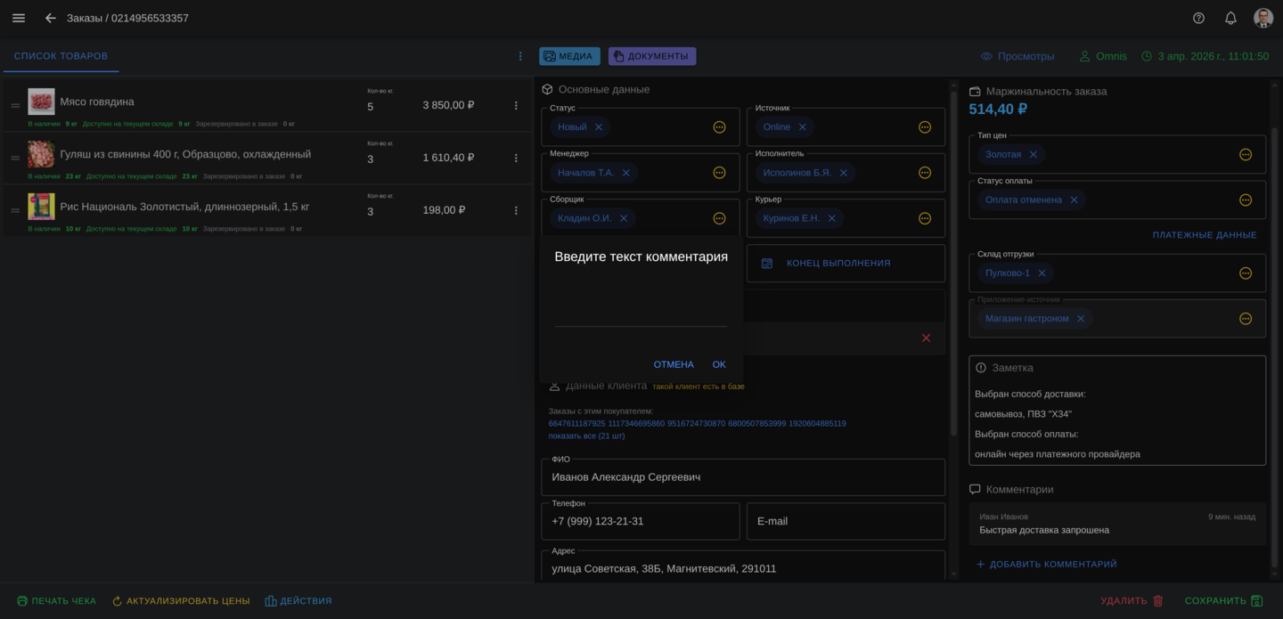Viewport: 1283px width, 619px height.
Task: Remove the Оплата отменена chip
Action: tap(1074, 200)
